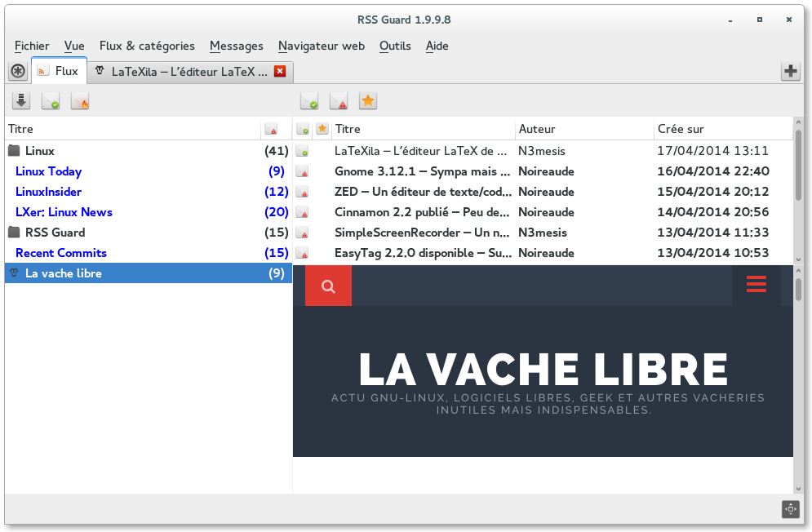Click the fullscreen icon in status bar

790,509
